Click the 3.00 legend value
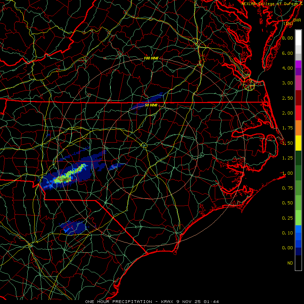This screenshot has width=304, height=304. [287, 83]
